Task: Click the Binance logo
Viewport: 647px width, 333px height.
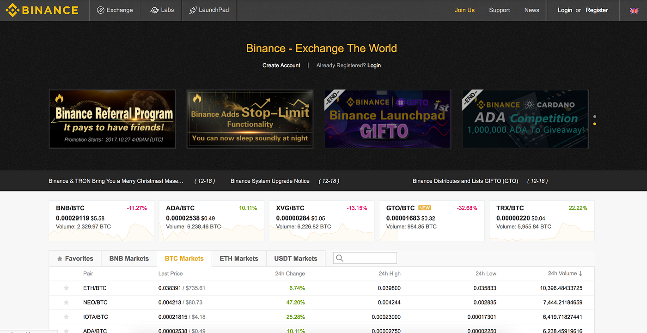Action: (42, 10)
